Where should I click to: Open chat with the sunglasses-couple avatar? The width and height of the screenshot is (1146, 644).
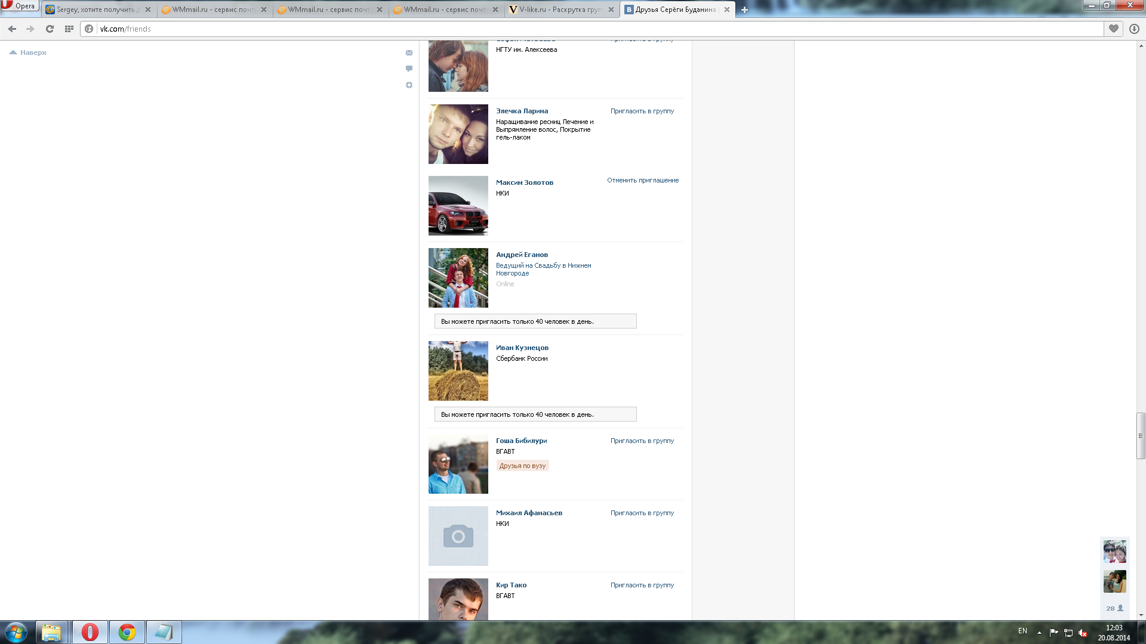1114,552
